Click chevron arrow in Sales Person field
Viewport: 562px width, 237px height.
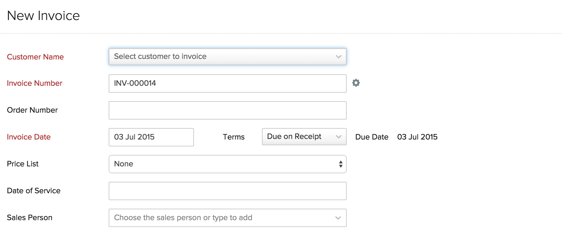pos(338,218)
